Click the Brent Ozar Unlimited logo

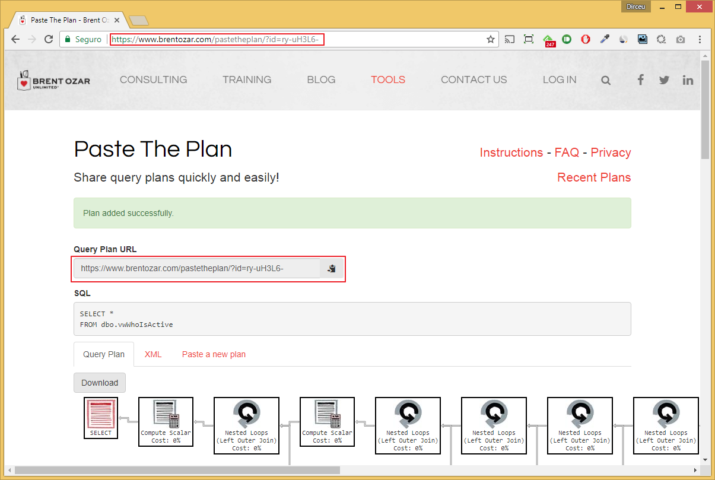click(53, 80)
